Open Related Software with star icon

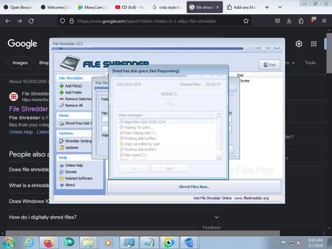[76, 178]
